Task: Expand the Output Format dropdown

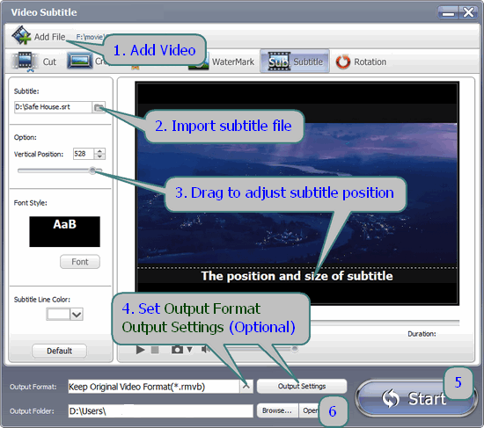Action: 246,386
